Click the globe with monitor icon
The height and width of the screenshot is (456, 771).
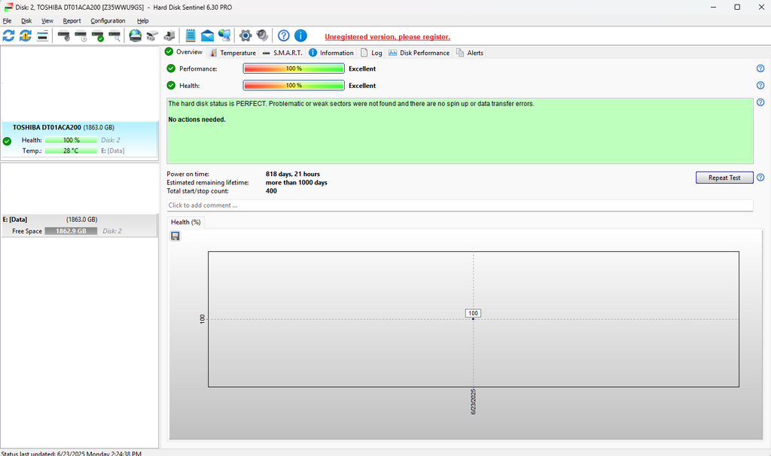pos(224,35)
